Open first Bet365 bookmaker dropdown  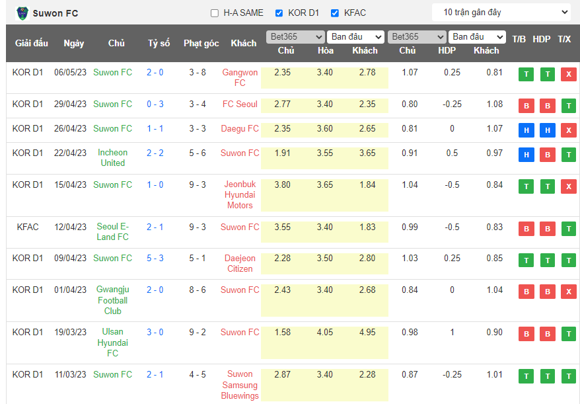(x=295, y=37)
